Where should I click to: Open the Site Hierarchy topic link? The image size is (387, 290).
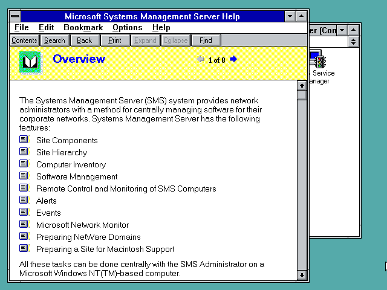[62, 152]
